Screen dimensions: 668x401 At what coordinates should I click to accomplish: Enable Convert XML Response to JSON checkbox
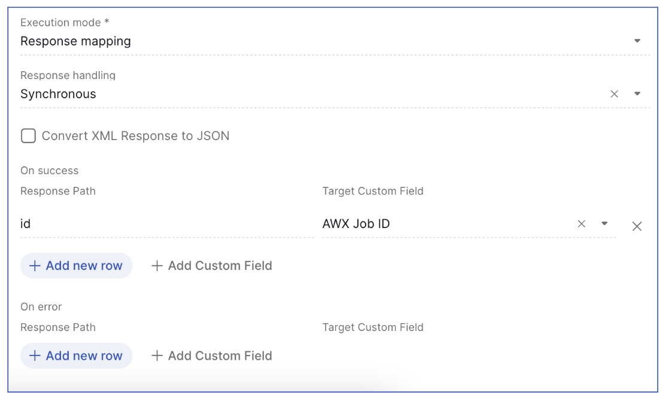click(28, 136)
